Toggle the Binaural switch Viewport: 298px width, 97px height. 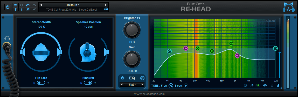coord(88,83)
